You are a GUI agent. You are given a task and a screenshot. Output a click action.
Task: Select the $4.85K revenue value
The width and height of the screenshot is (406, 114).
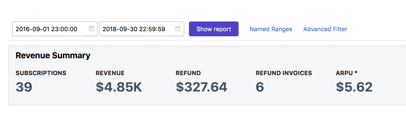point(119,87)
